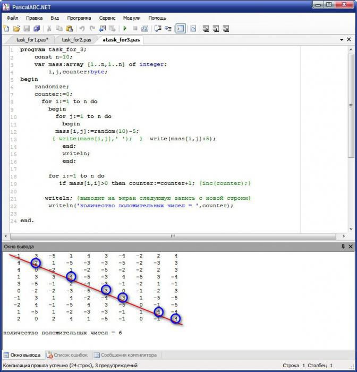Click the 'counter:=0;' code line
The image size is (357, 372).
tap(53, 94)
